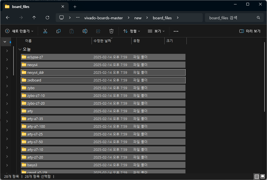The image size is (267, 180).
Task: Select the arty-a7-100 folder name
Action: [36, 126]
